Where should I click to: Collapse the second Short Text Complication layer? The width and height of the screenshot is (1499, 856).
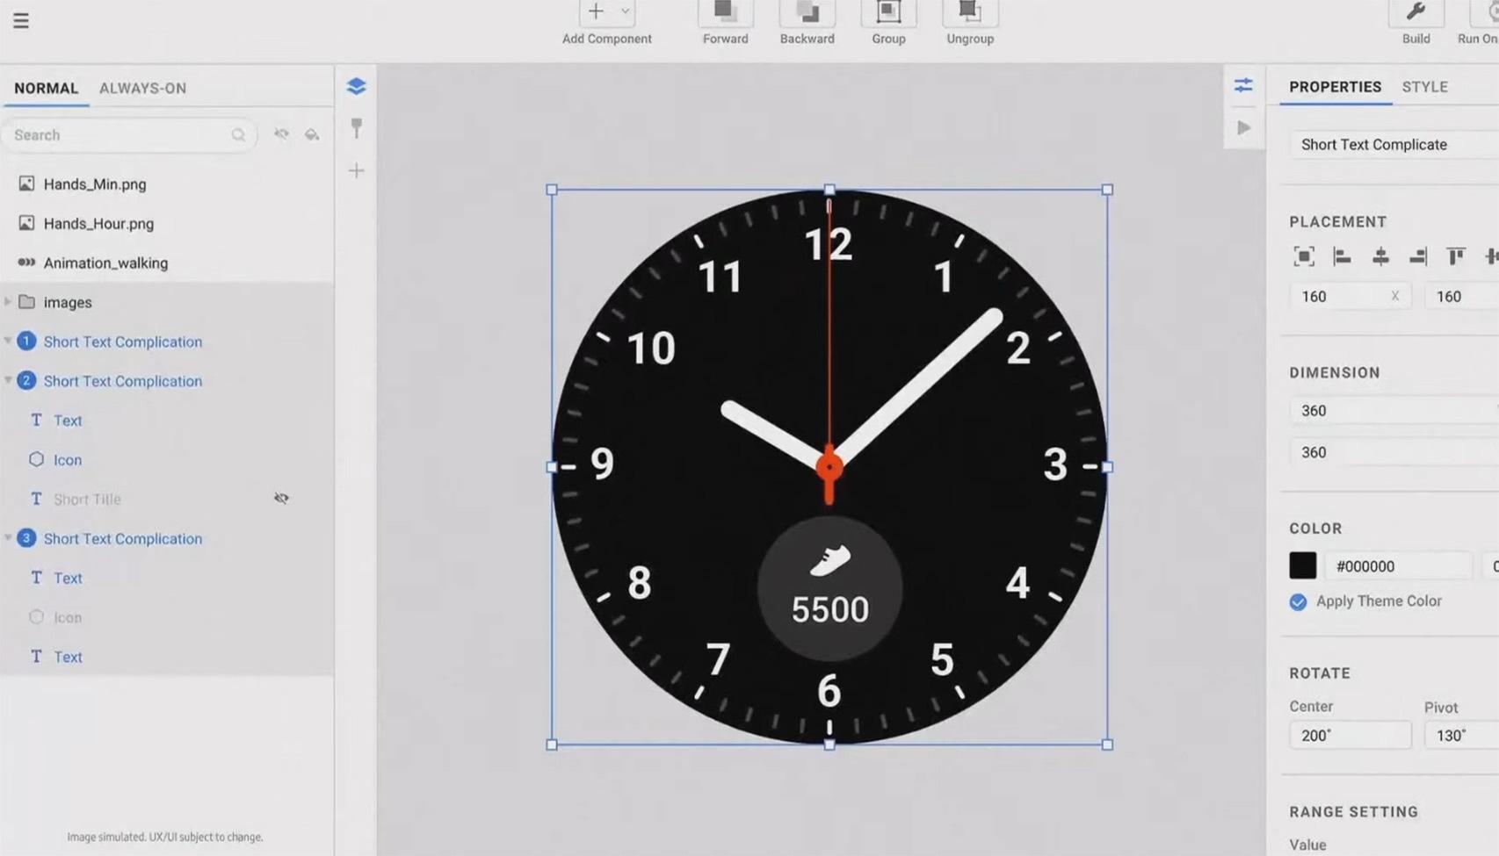[8, 380]
